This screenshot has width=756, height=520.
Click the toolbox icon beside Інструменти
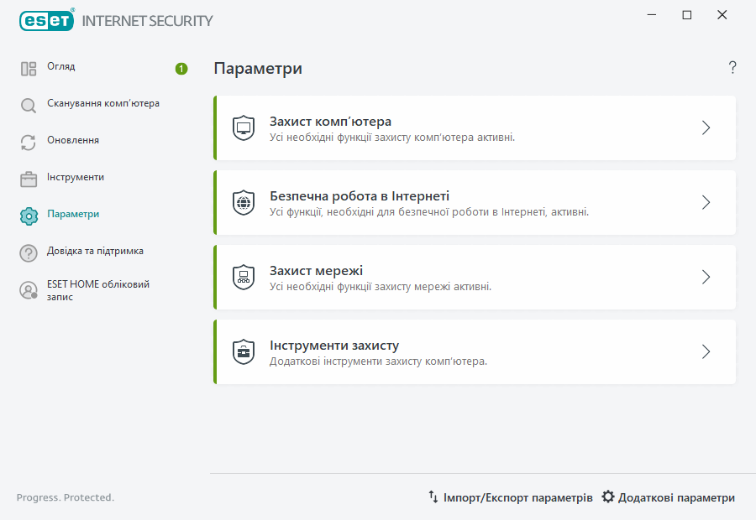(28, 177)
